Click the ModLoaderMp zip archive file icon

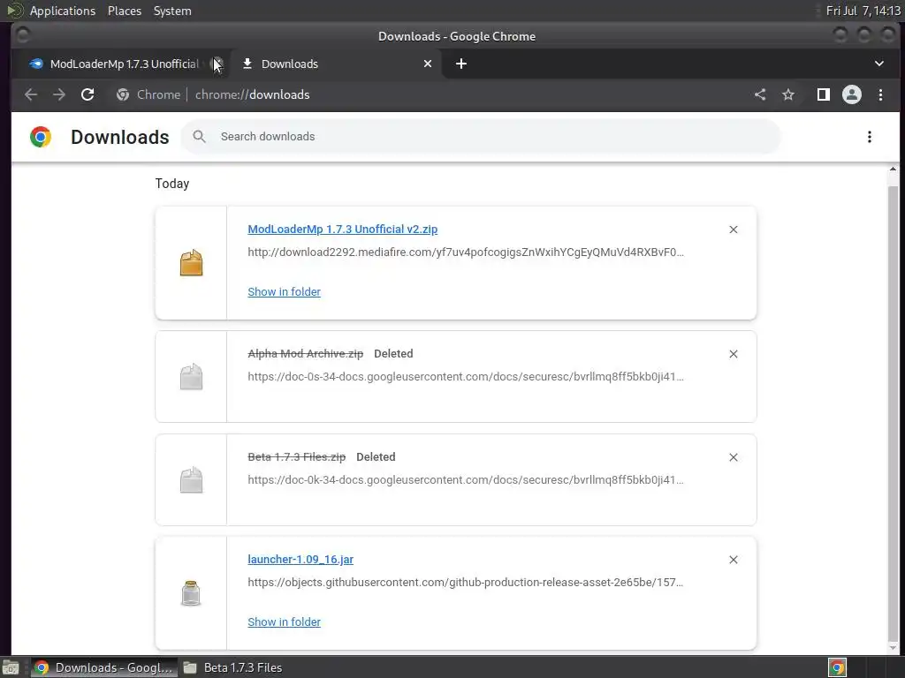(191, 263)
